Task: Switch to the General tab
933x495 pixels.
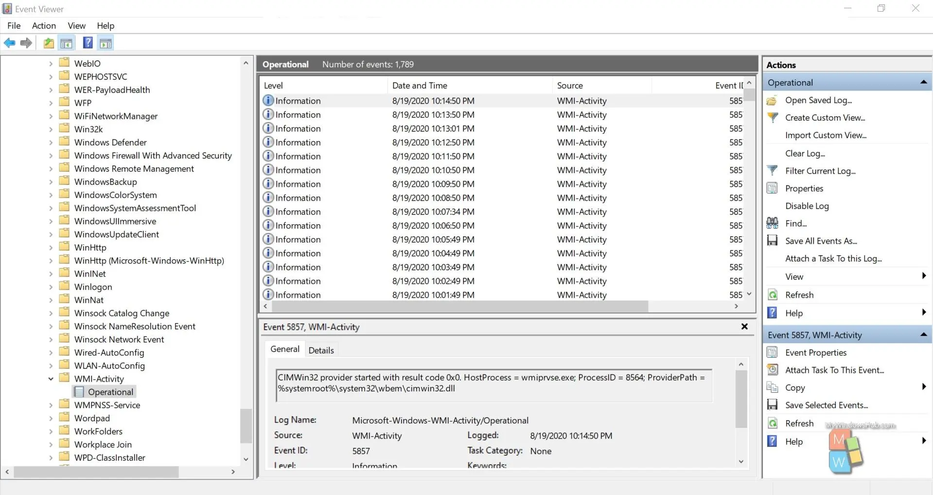Action: (285, 349)
